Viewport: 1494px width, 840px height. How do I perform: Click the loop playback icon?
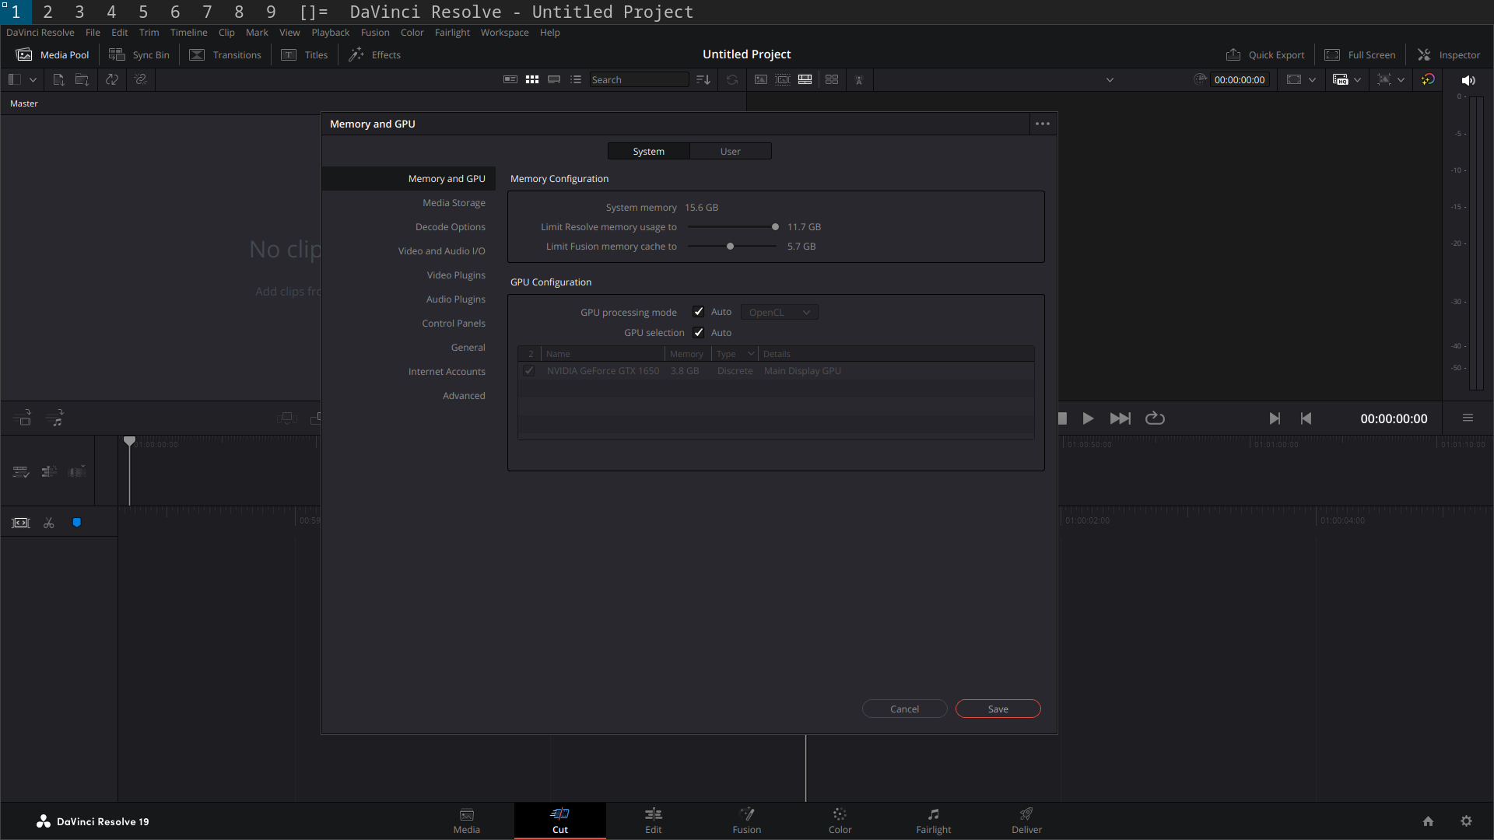pos(1155,418)
